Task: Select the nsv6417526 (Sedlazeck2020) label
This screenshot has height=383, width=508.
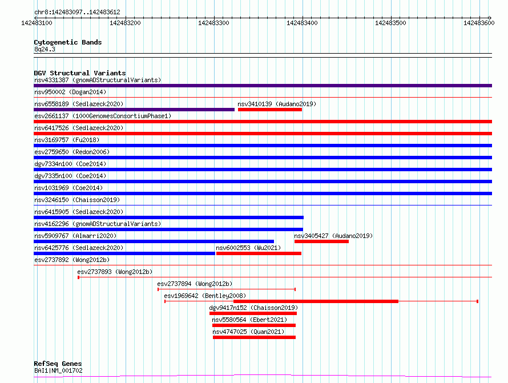Action: [x=79, y=128]
